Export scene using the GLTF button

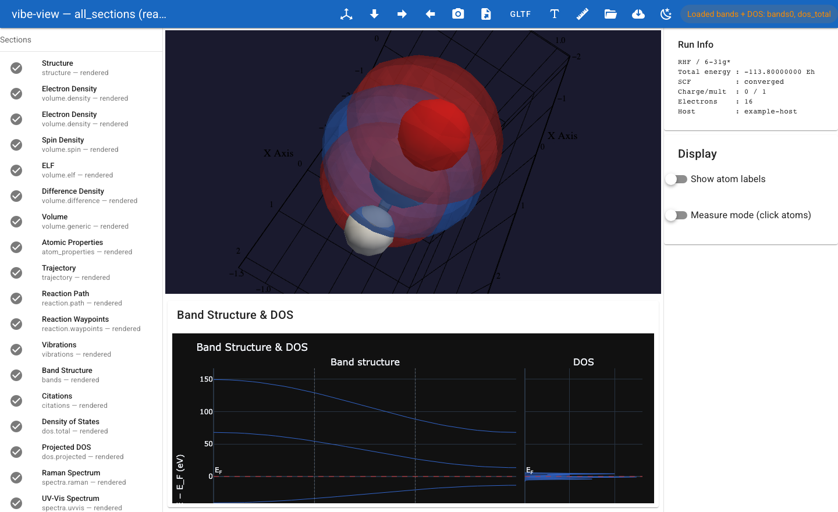pyautogui.click(x=520, y=14)
